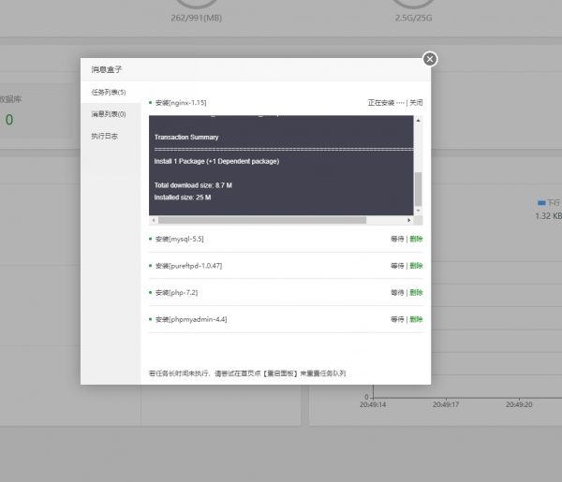562x482 pixels.
Task: Click 等待 status for pureftpd-1.0.47
Action: (x=397, y=266)
